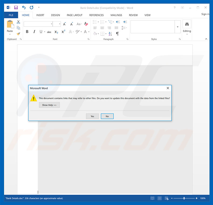
Task: Click the Show Help >> button
Action: click(49, 105)
